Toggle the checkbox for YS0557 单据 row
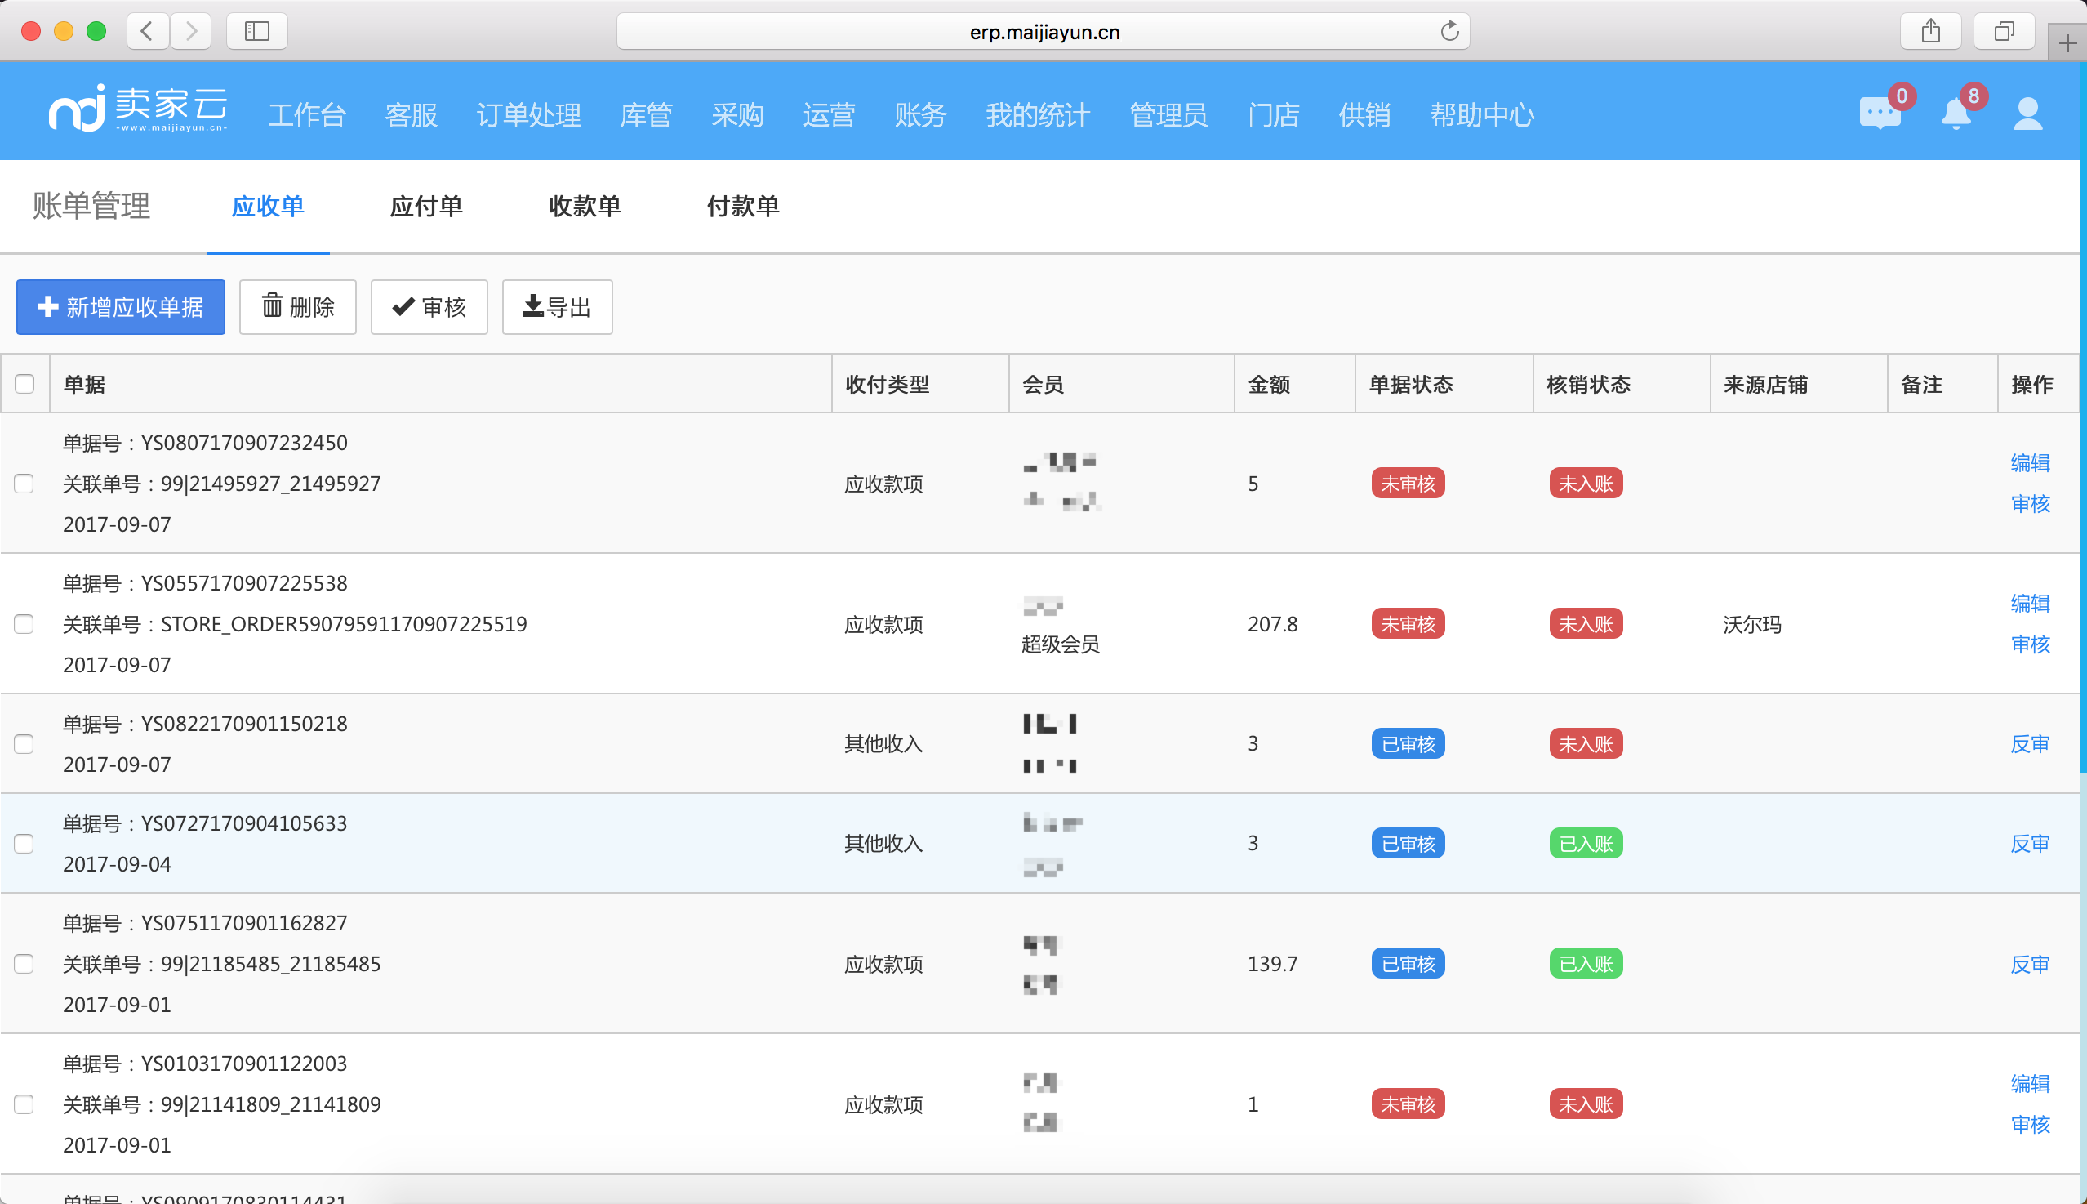Screen dimensions: 2087x1204 (24, 622)
